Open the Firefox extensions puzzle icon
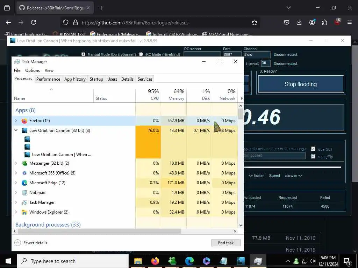This screenshot has height=268, width=358. [324, 22]
